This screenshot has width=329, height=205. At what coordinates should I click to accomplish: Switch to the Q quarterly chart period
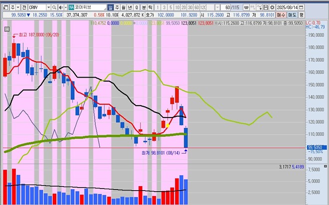click(x=137, y=7)
